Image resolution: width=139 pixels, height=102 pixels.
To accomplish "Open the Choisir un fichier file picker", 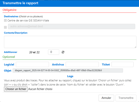I will click(16, 89).
